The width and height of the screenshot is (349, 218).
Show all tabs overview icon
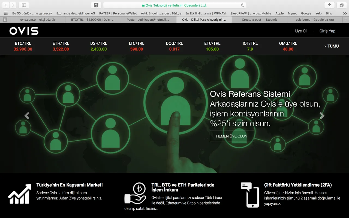[x=342, y=5]
